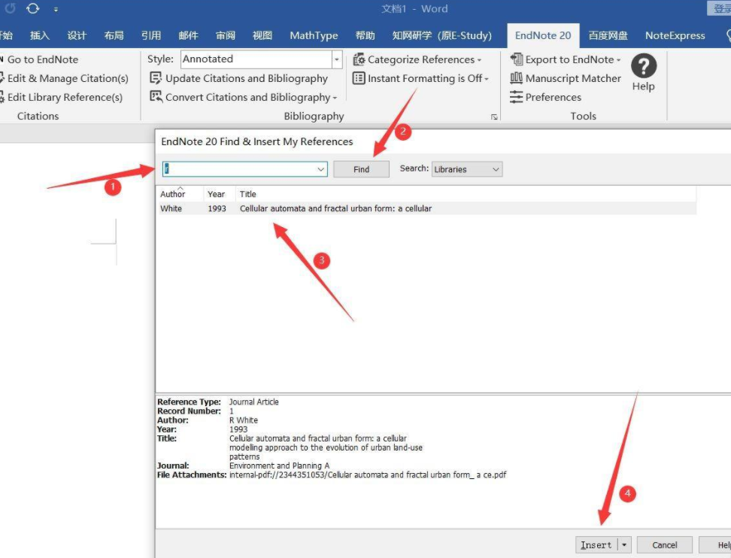Click the Help question mark icon
This screenshot has width=731, height=558.
(x=644, y=66)
